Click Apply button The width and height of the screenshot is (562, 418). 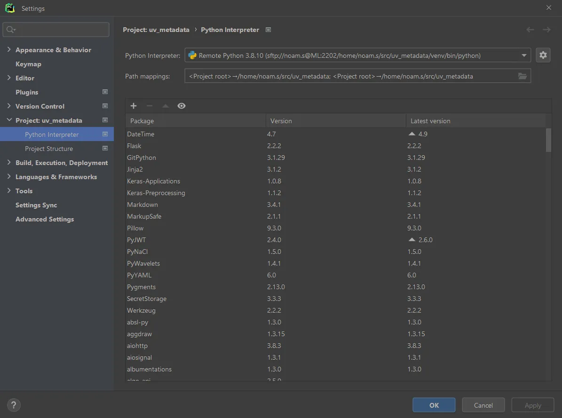click(533, 405)
